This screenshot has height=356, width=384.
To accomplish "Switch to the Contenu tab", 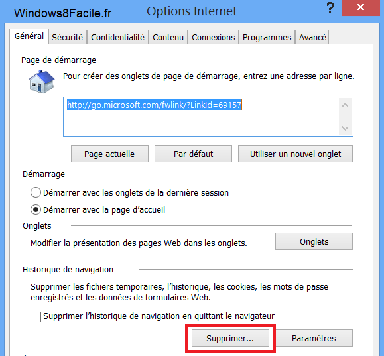I will pyautogui.click(x=168, y=38).
